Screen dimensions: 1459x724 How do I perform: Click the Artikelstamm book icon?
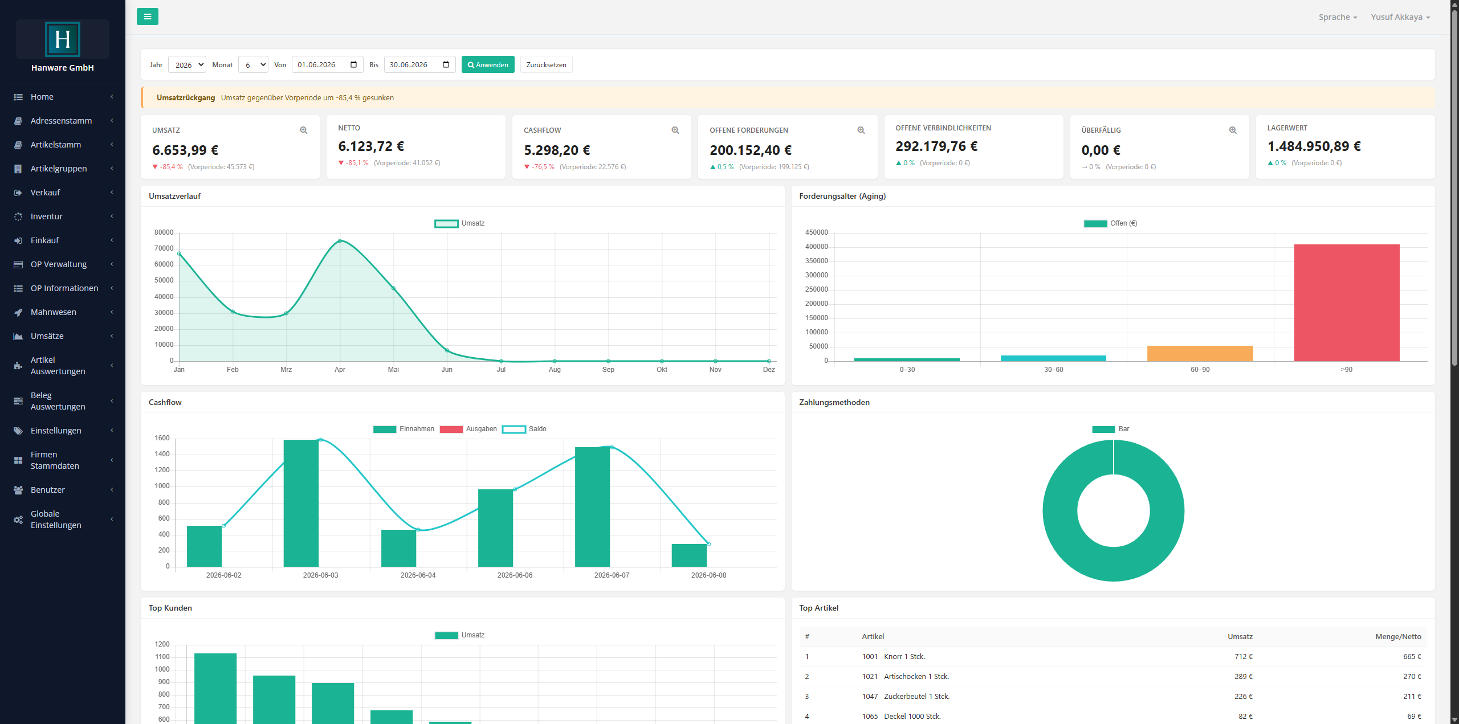click(18, 145)
